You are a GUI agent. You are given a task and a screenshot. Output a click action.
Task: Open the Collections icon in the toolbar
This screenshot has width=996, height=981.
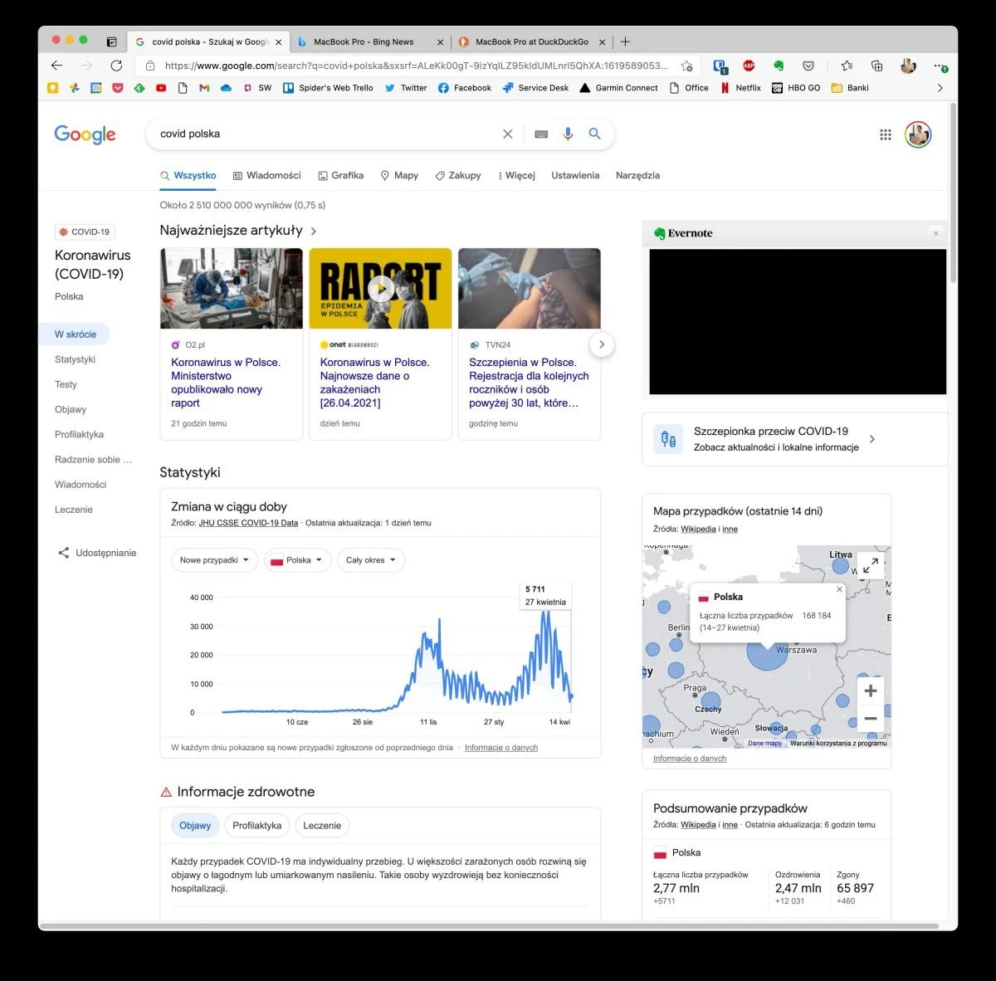876,66
